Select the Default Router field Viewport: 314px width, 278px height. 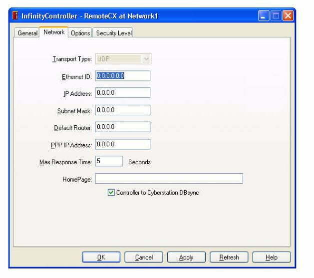tap(123, 127)
